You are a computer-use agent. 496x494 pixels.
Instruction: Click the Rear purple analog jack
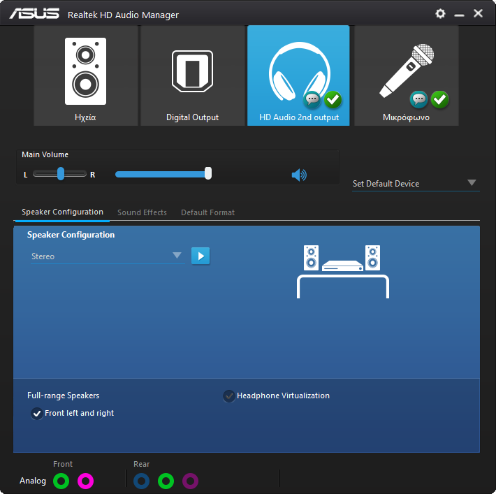[x=190, y=481]
